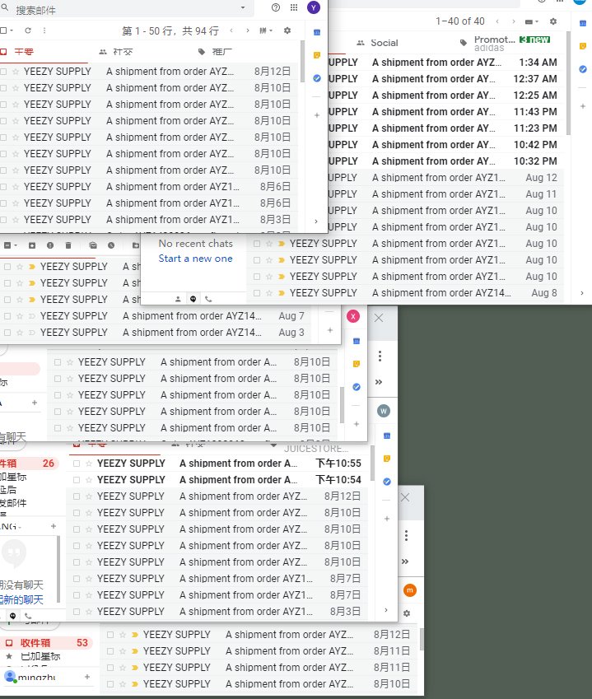Viewport: 592px width, 699px height.
Task: Open more options dots next to refresh
Action: (44, 30)
